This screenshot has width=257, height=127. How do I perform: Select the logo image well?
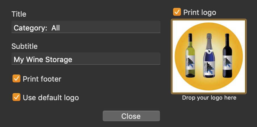tap(209, 56)
